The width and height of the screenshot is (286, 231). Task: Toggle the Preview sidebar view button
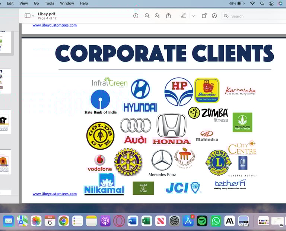click(x=27, y=16)
